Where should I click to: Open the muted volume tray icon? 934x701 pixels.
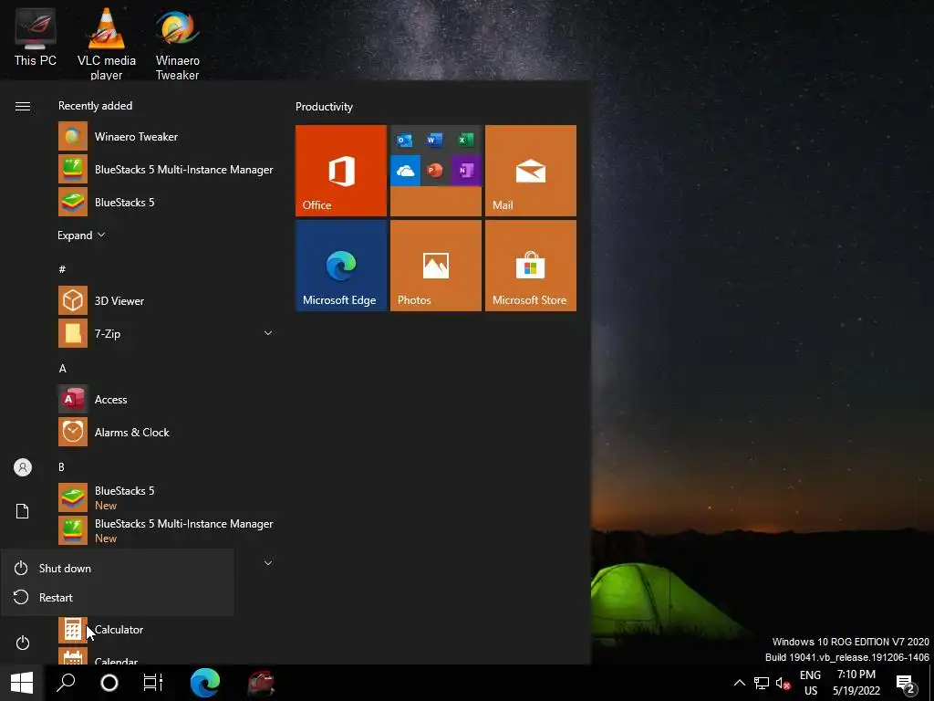pyautogui.click(x=783, y=683)
